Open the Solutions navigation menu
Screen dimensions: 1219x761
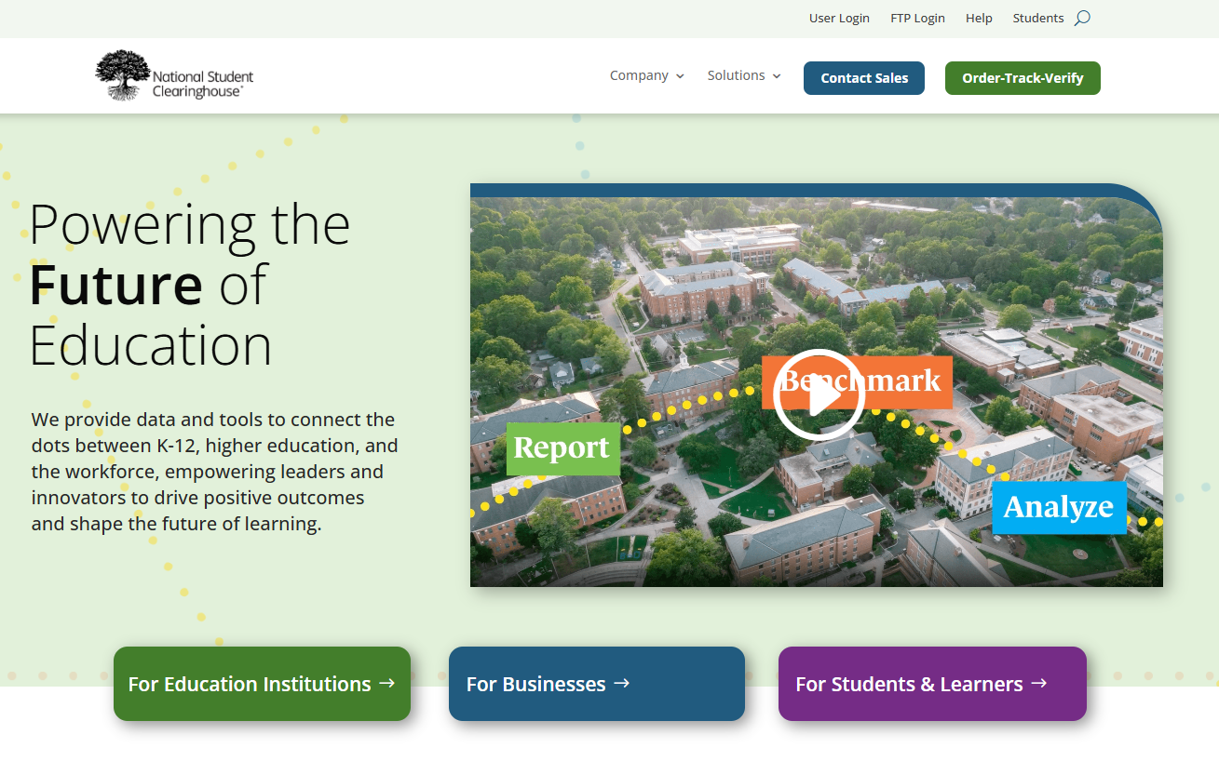(736, 75)
